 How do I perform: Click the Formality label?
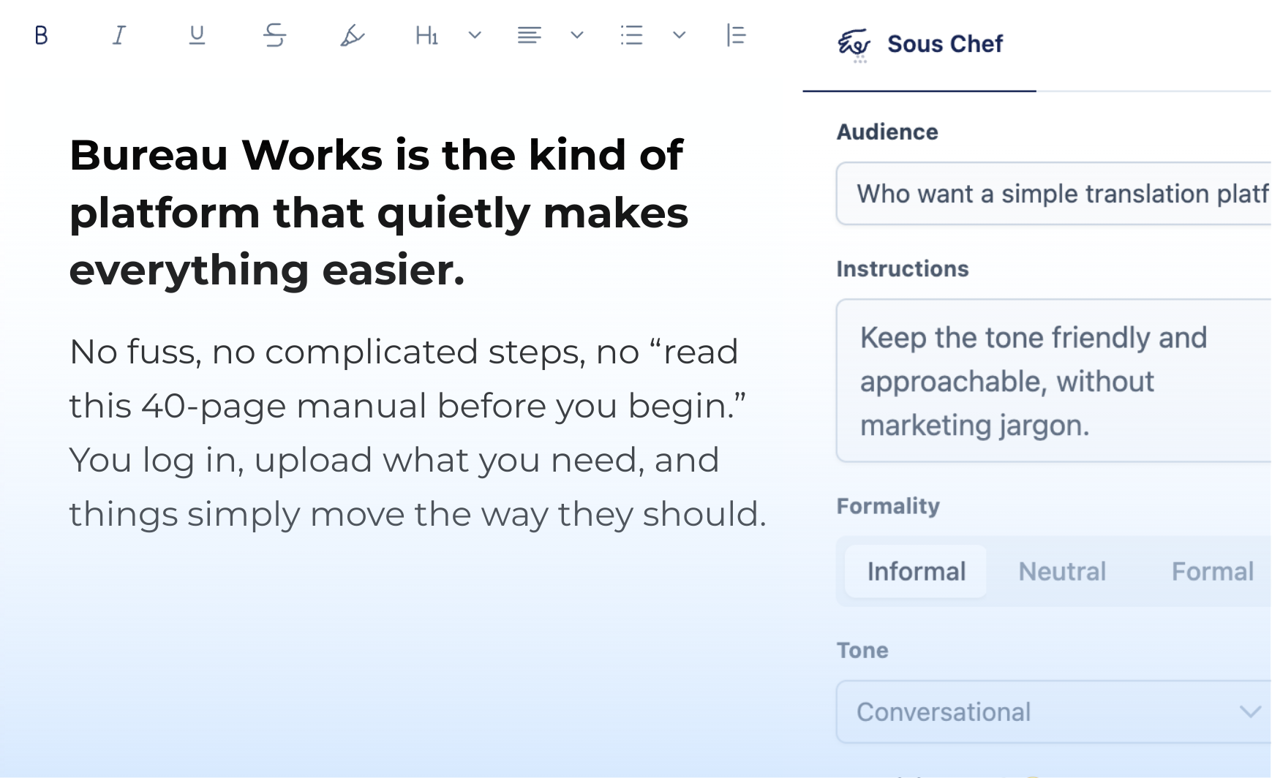[888, 506]
